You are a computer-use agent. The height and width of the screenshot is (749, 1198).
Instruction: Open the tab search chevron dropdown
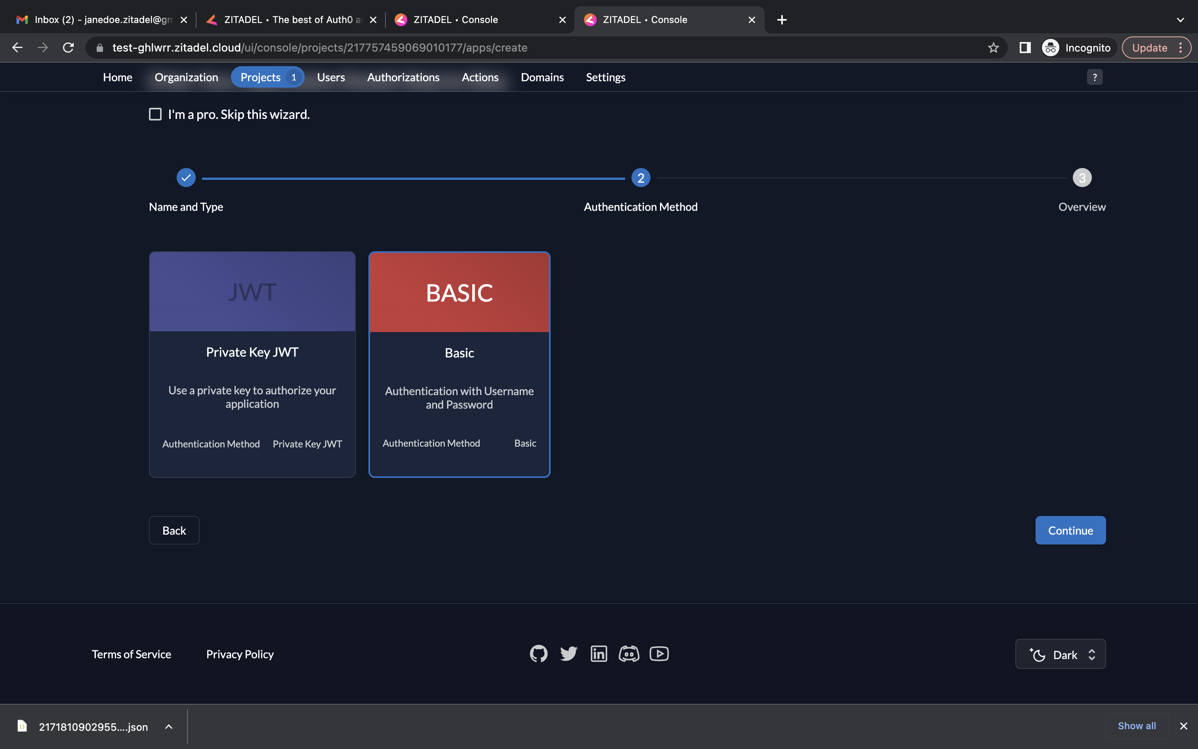point(1180,20)
